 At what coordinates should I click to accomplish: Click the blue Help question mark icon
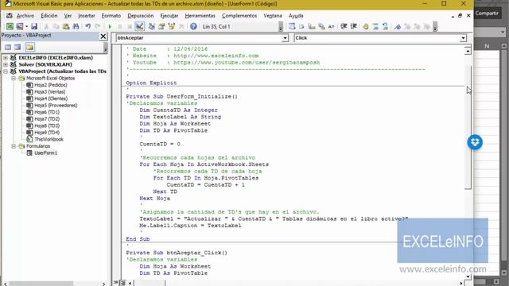click(x=193, y=26)
